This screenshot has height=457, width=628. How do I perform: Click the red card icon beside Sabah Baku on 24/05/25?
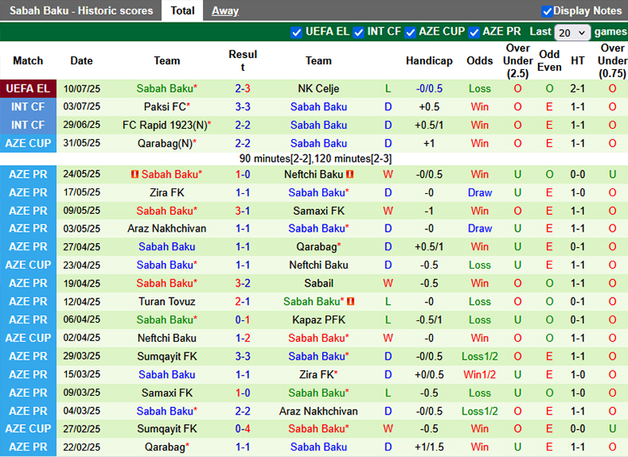[x=134, y=175]
